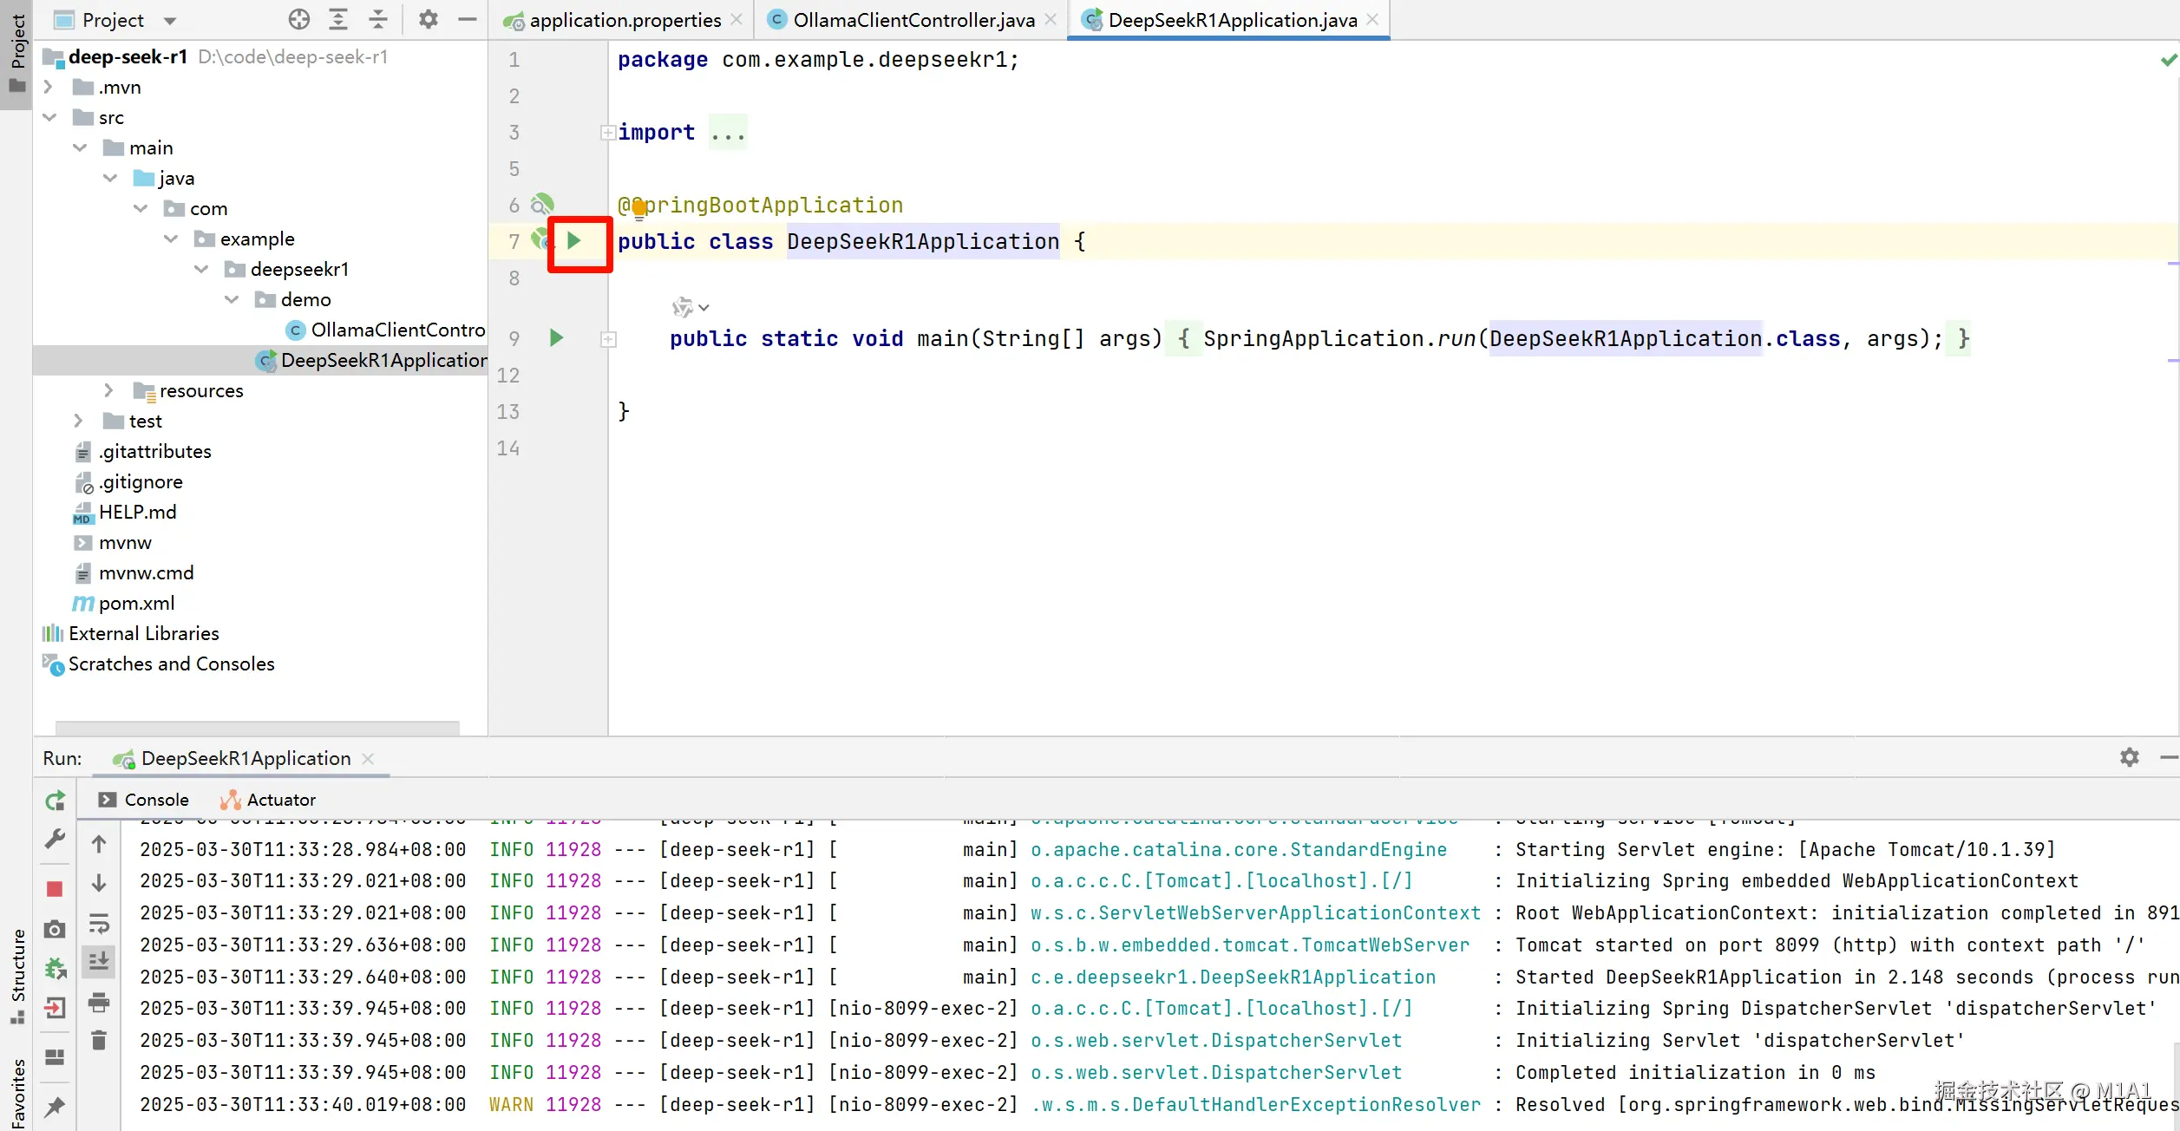This screenshot has width=2180, height=1131.
Task: Switch to application.properties tab
Action: [x=625, y=20]
